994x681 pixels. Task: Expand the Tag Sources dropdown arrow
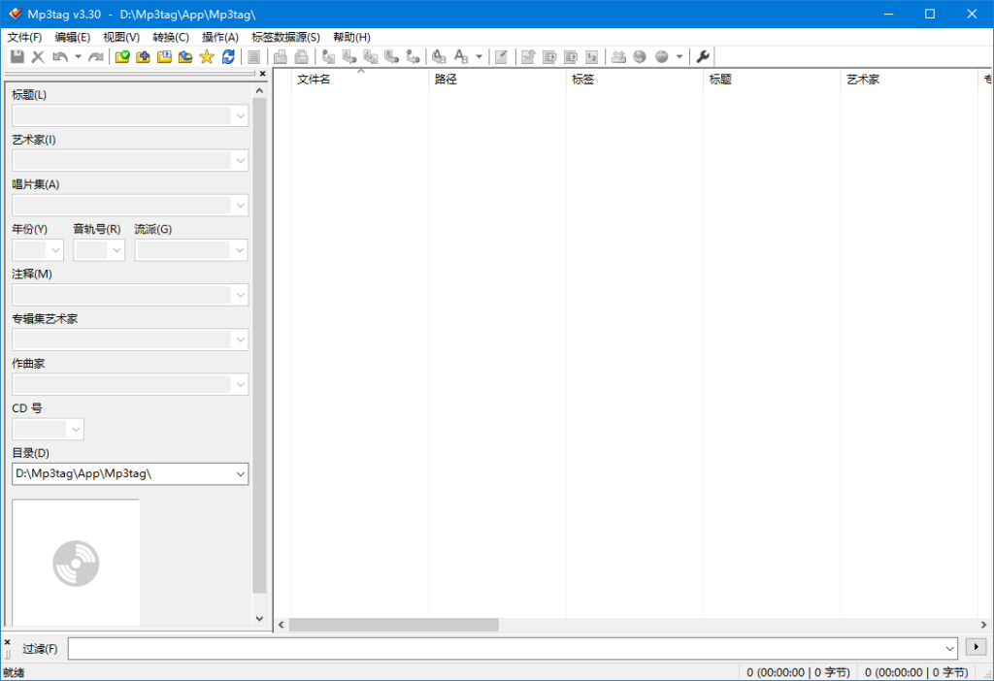[679, 56]
